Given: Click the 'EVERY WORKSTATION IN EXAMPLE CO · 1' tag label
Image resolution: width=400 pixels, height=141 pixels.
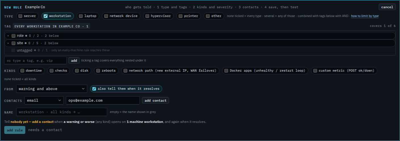Looking at the screenshot, I should [51, 26].
